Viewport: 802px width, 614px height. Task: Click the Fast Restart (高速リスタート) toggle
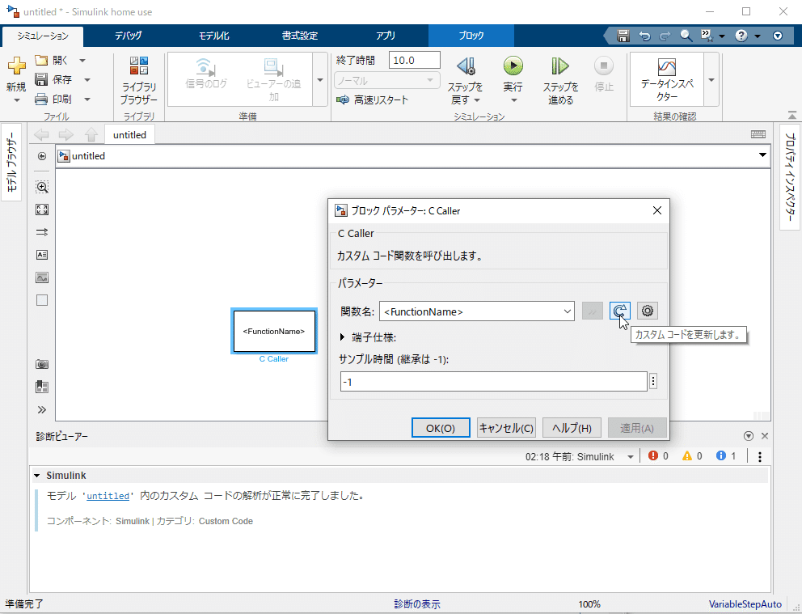pos(373,100)
